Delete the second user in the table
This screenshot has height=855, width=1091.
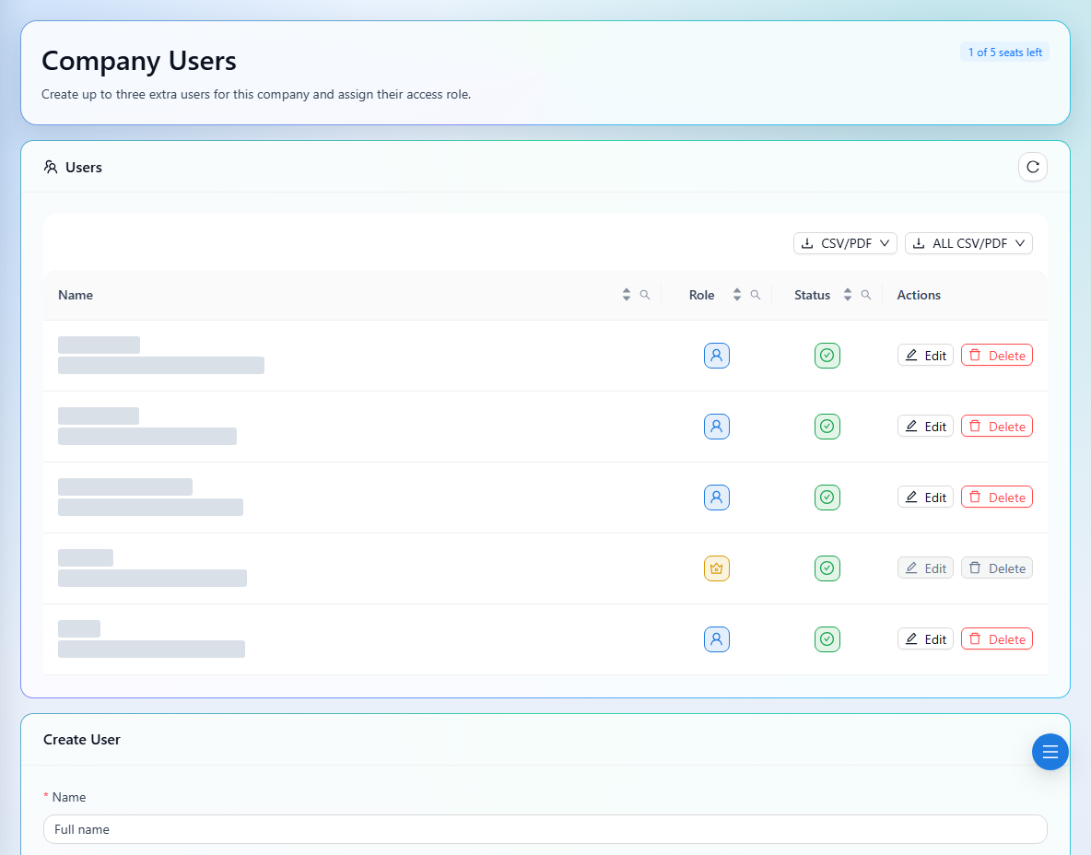(x=997, y=427)
